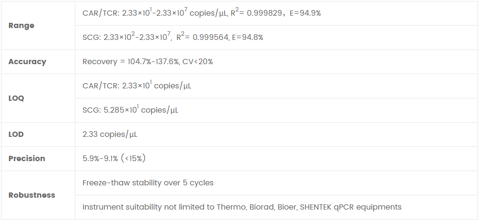Image resolution: width=479 pixels, height=221 pixels.
Task: Click the Range row header
Action: tap(21, 26)
